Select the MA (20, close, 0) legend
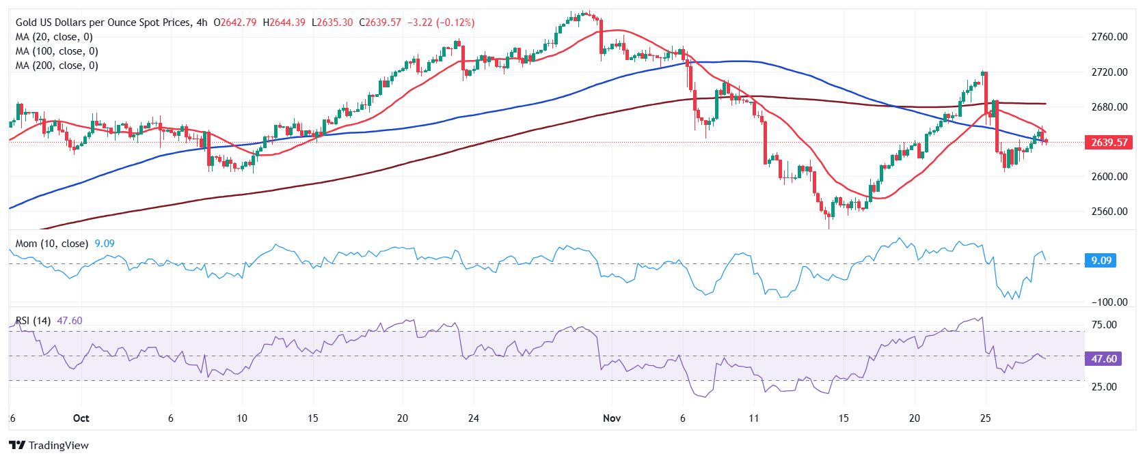This screenshot has height=460, width=1145. click(54, 37)
